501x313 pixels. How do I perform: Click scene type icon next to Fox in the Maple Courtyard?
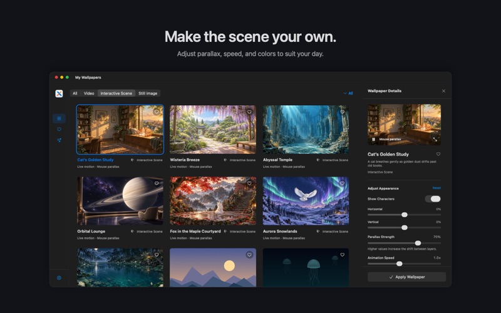pos(225,231)
